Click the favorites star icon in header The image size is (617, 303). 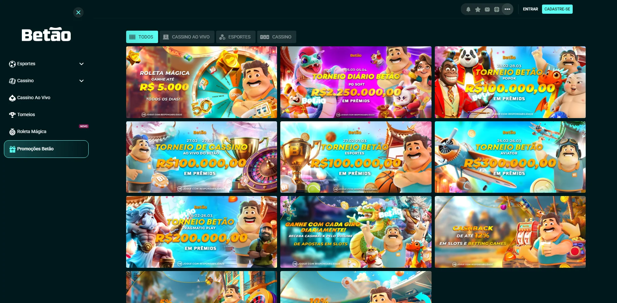tap(478, 9)
